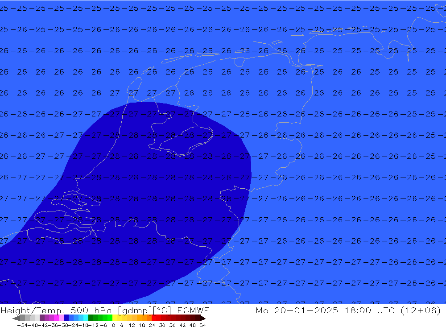This screenshot has height=327, width=446.
Task: Click the cyan legend swatch above -18
Action: point(86,318)
